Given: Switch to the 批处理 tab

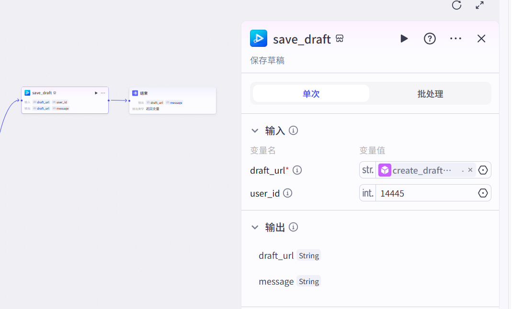Looking at the screenshot, I should (430, 94).
